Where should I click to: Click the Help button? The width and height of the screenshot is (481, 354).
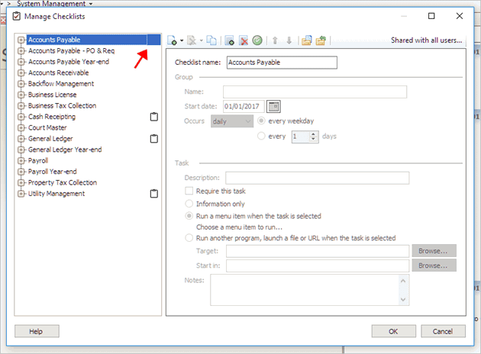click(37, 331)
